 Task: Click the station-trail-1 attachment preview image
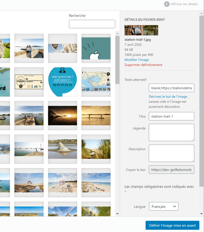coord(141,30)
